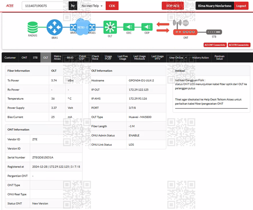The image size is (253, 210).
Task: Click the Logout button
Action: click(241, 6)
